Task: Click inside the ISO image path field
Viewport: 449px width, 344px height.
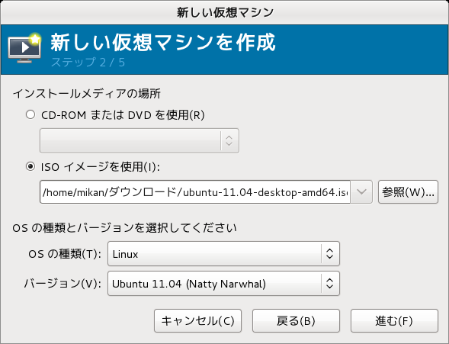Action: point(195,192)
